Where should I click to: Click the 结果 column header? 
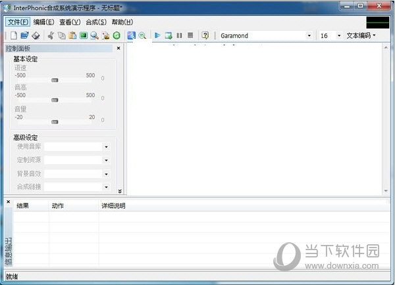[31, 206]
